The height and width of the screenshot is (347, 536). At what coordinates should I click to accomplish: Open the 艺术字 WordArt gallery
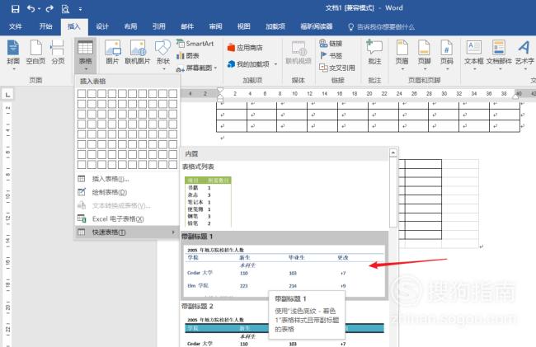pos(524,54)
